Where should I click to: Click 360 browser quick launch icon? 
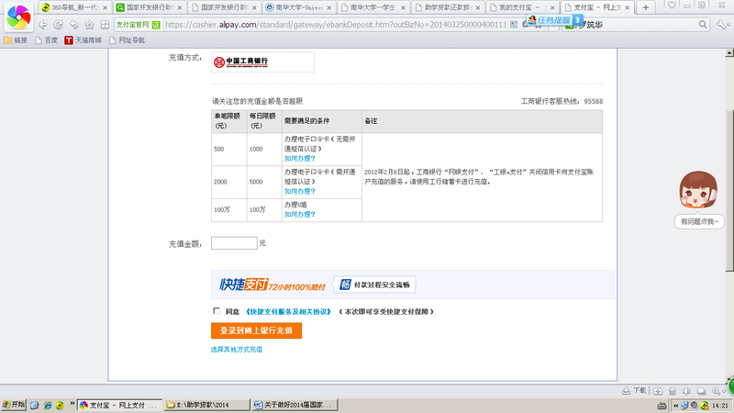(60, 405)
